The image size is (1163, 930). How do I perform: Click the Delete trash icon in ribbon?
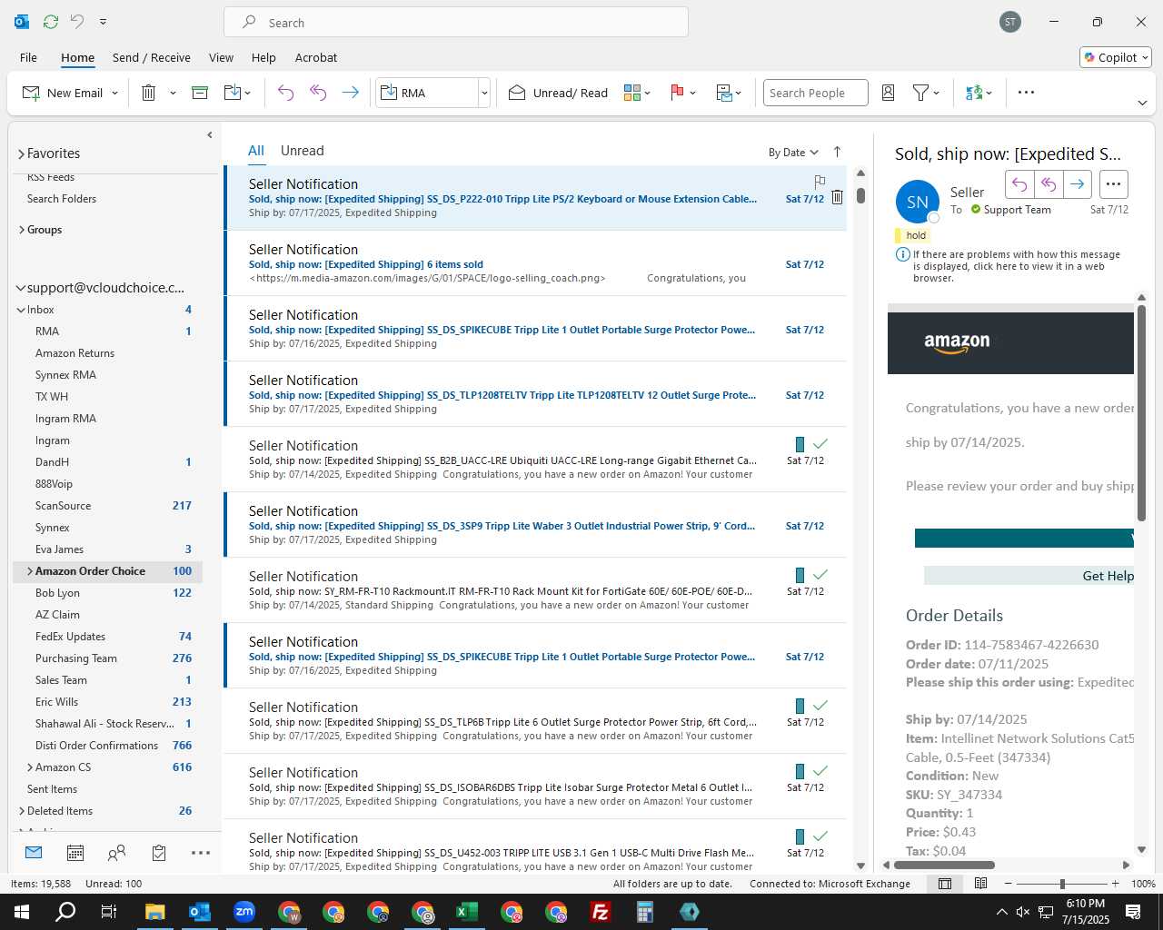(149, 93)
